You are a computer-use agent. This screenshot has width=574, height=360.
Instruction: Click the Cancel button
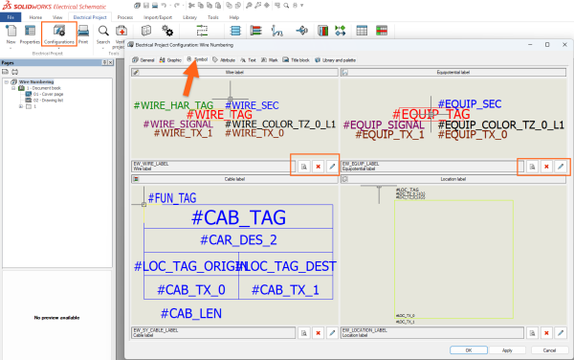pyautogui.click(x=549, y=350)
